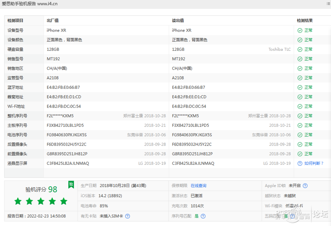Image resolution: width=331 pixels, height=226 pixels.
Task: Click the 电池寿命 85% value
Action: point(104,206)
